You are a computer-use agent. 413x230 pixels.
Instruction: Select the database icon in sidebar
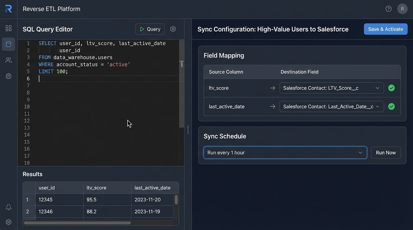click(x=8, y=44)
